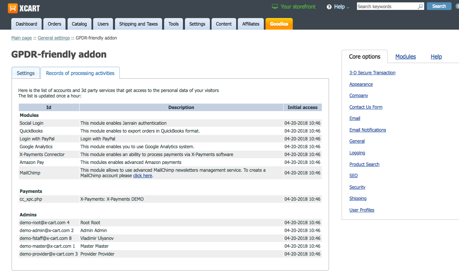
Task: Open Contact Us Form option
Action: pyautogui.click(x=366, y=107)
